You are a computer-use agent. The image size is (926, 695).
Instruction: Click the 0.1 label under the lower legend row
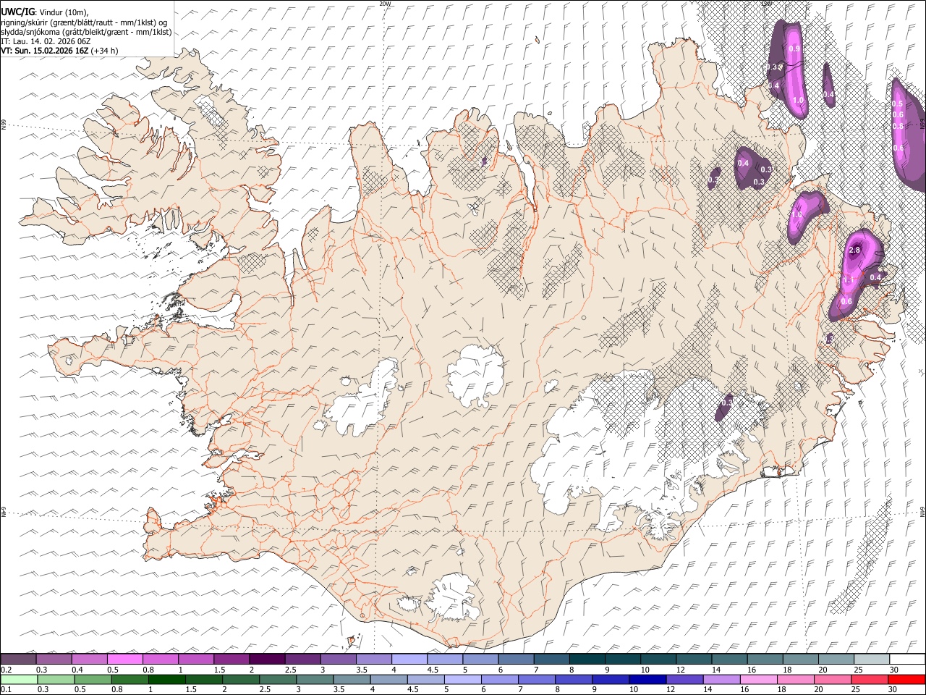[x=7, y=689]
